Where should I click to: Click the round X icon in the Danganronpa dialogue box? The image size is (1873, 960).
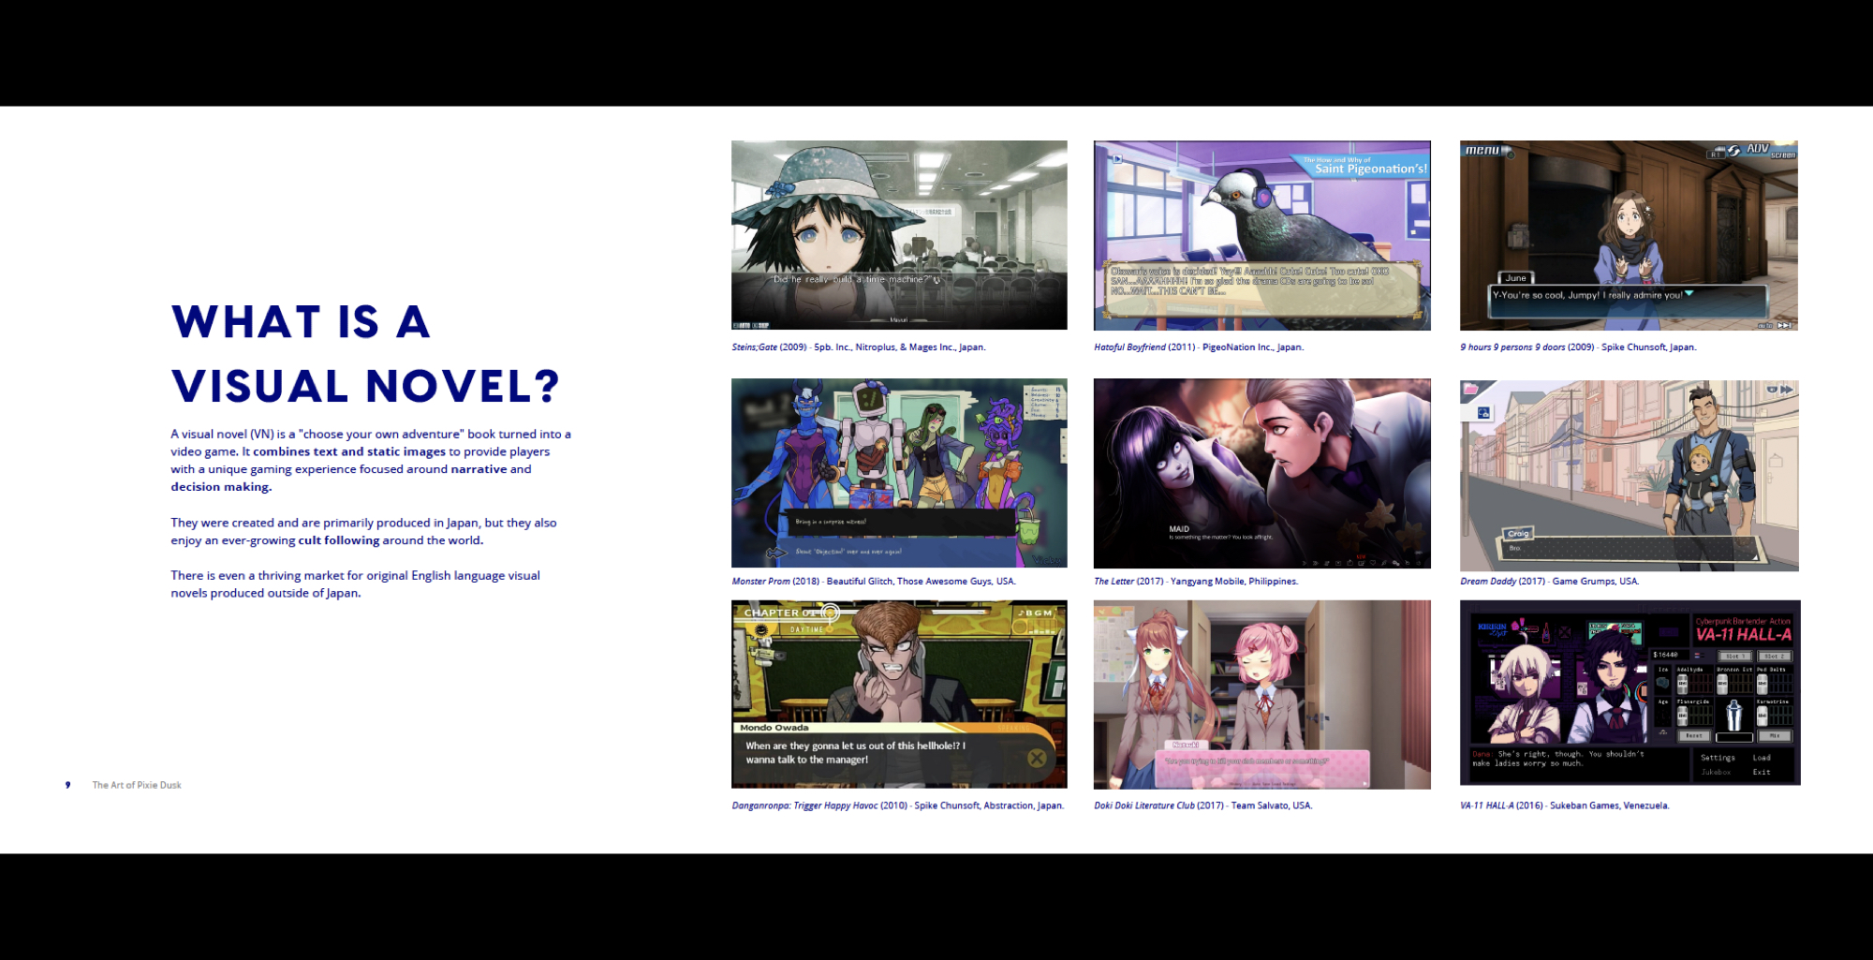(x=1036, y=758)
